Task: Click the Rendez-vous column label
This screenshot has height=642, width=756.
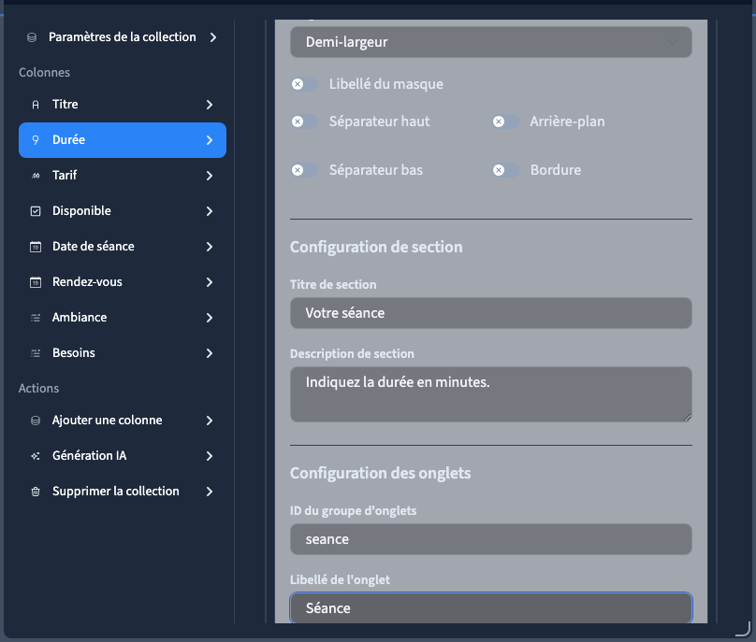Action: point(87,281)
